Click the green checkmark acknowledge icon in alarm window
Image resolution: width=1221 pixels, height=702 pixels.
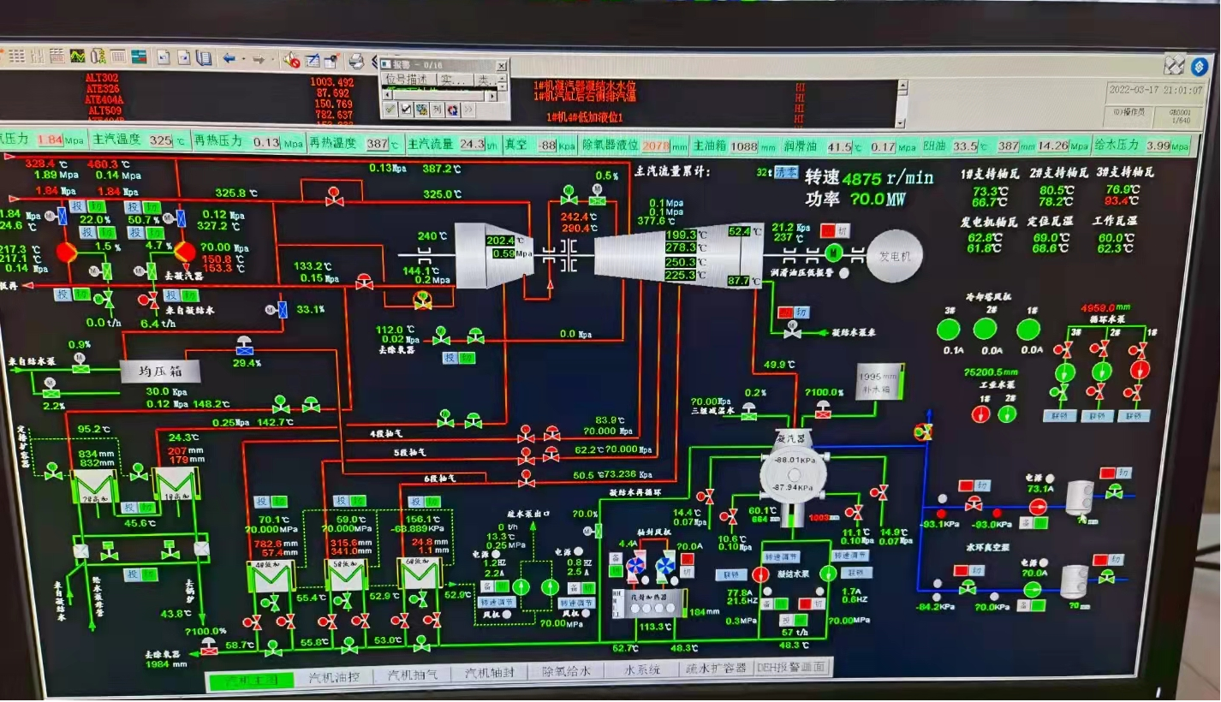(x=390, y=109)
